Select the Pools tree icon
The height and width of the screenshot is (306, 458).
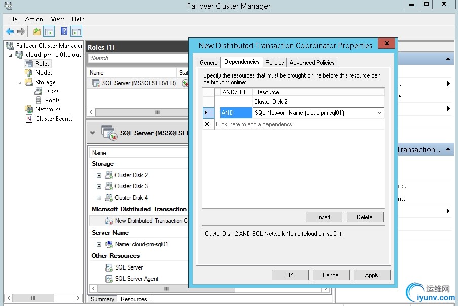(39, 100)
